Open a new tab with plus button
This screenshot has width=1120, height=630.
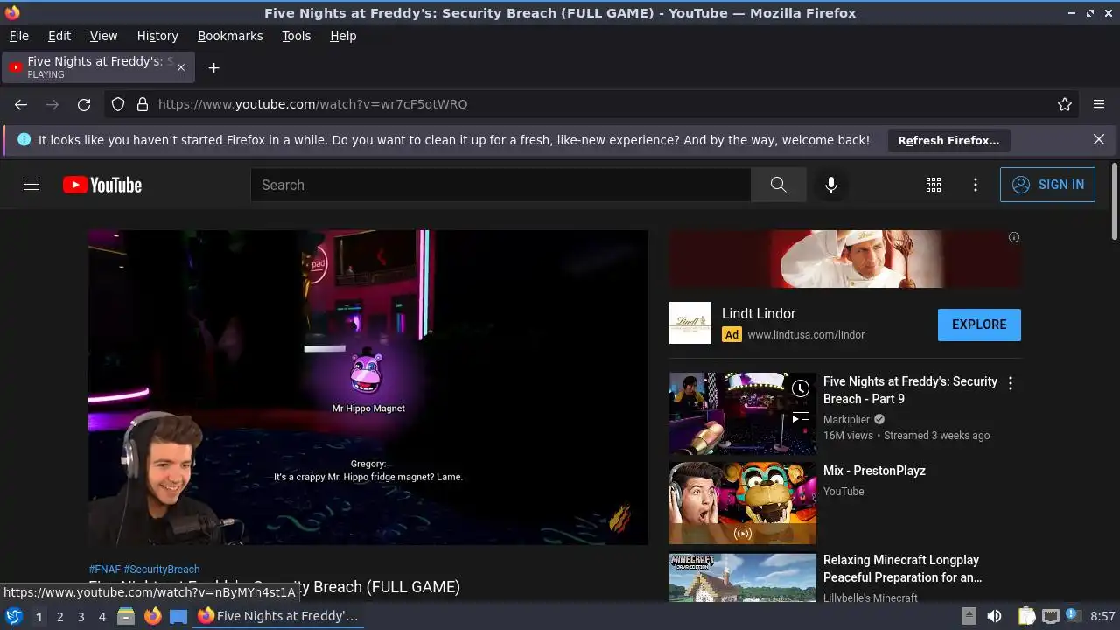pos(213,67)
